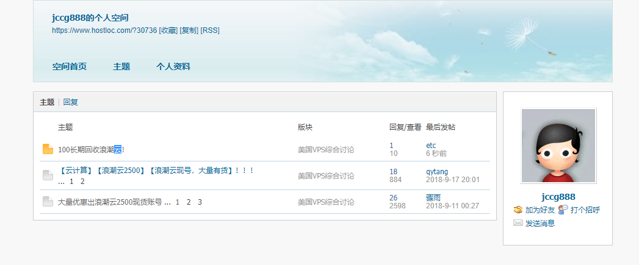Open the 空间首页 tab
This screenshot has height=265, width=639.
pyautogui.click(x=70, y=66)
